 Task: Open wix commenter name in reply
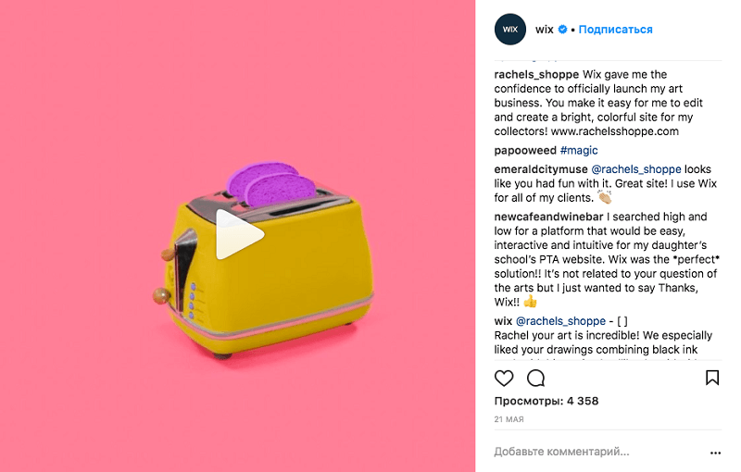(x=503, y=321)
